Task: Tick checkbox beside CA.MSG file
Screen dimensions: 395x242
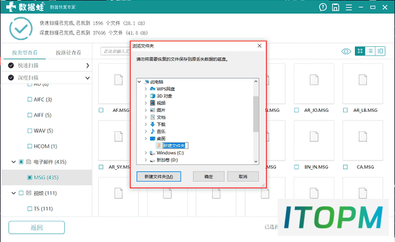Action: [346, 167]
